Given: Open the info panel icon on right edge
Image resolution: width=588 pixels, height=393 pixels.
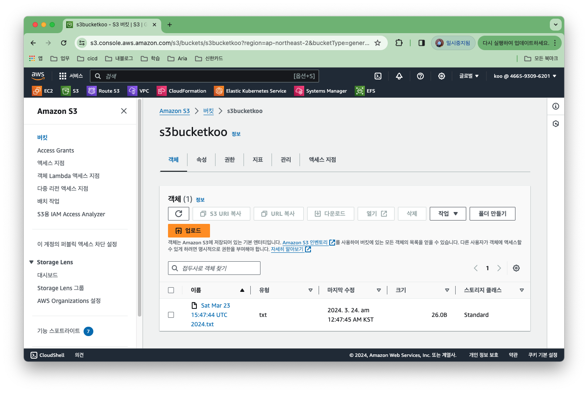Looking at the screenshot, I should pos(556,106).
